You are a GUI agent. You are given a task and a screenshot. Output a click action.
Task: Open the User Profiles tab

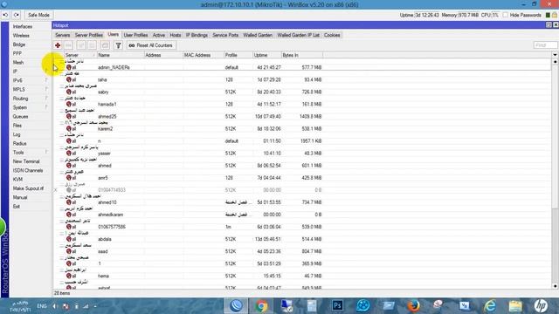click(136, 35)
